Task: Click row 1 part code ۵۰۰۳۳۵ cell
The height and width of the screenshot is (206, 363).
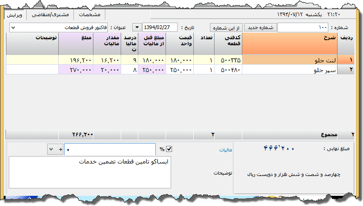Action: pos(228,60)
